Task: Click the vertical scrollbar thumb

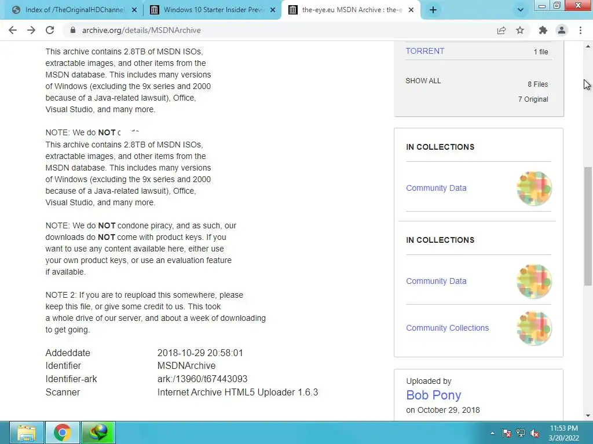Action: pyautogui.click(x=588, y=226)
